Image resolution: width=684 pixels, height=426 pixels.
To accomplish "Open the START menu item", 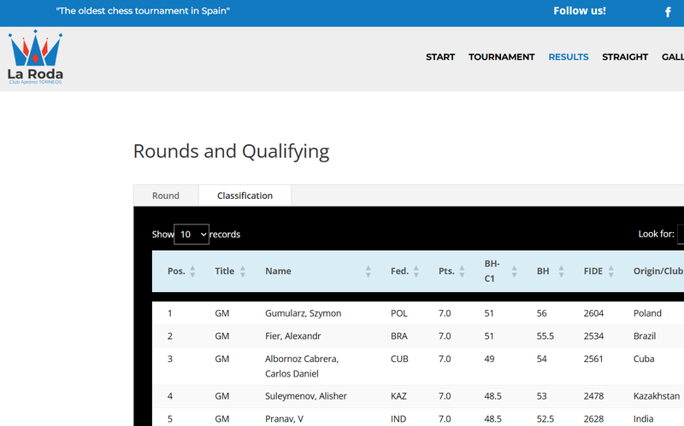I will pos(440,57).
